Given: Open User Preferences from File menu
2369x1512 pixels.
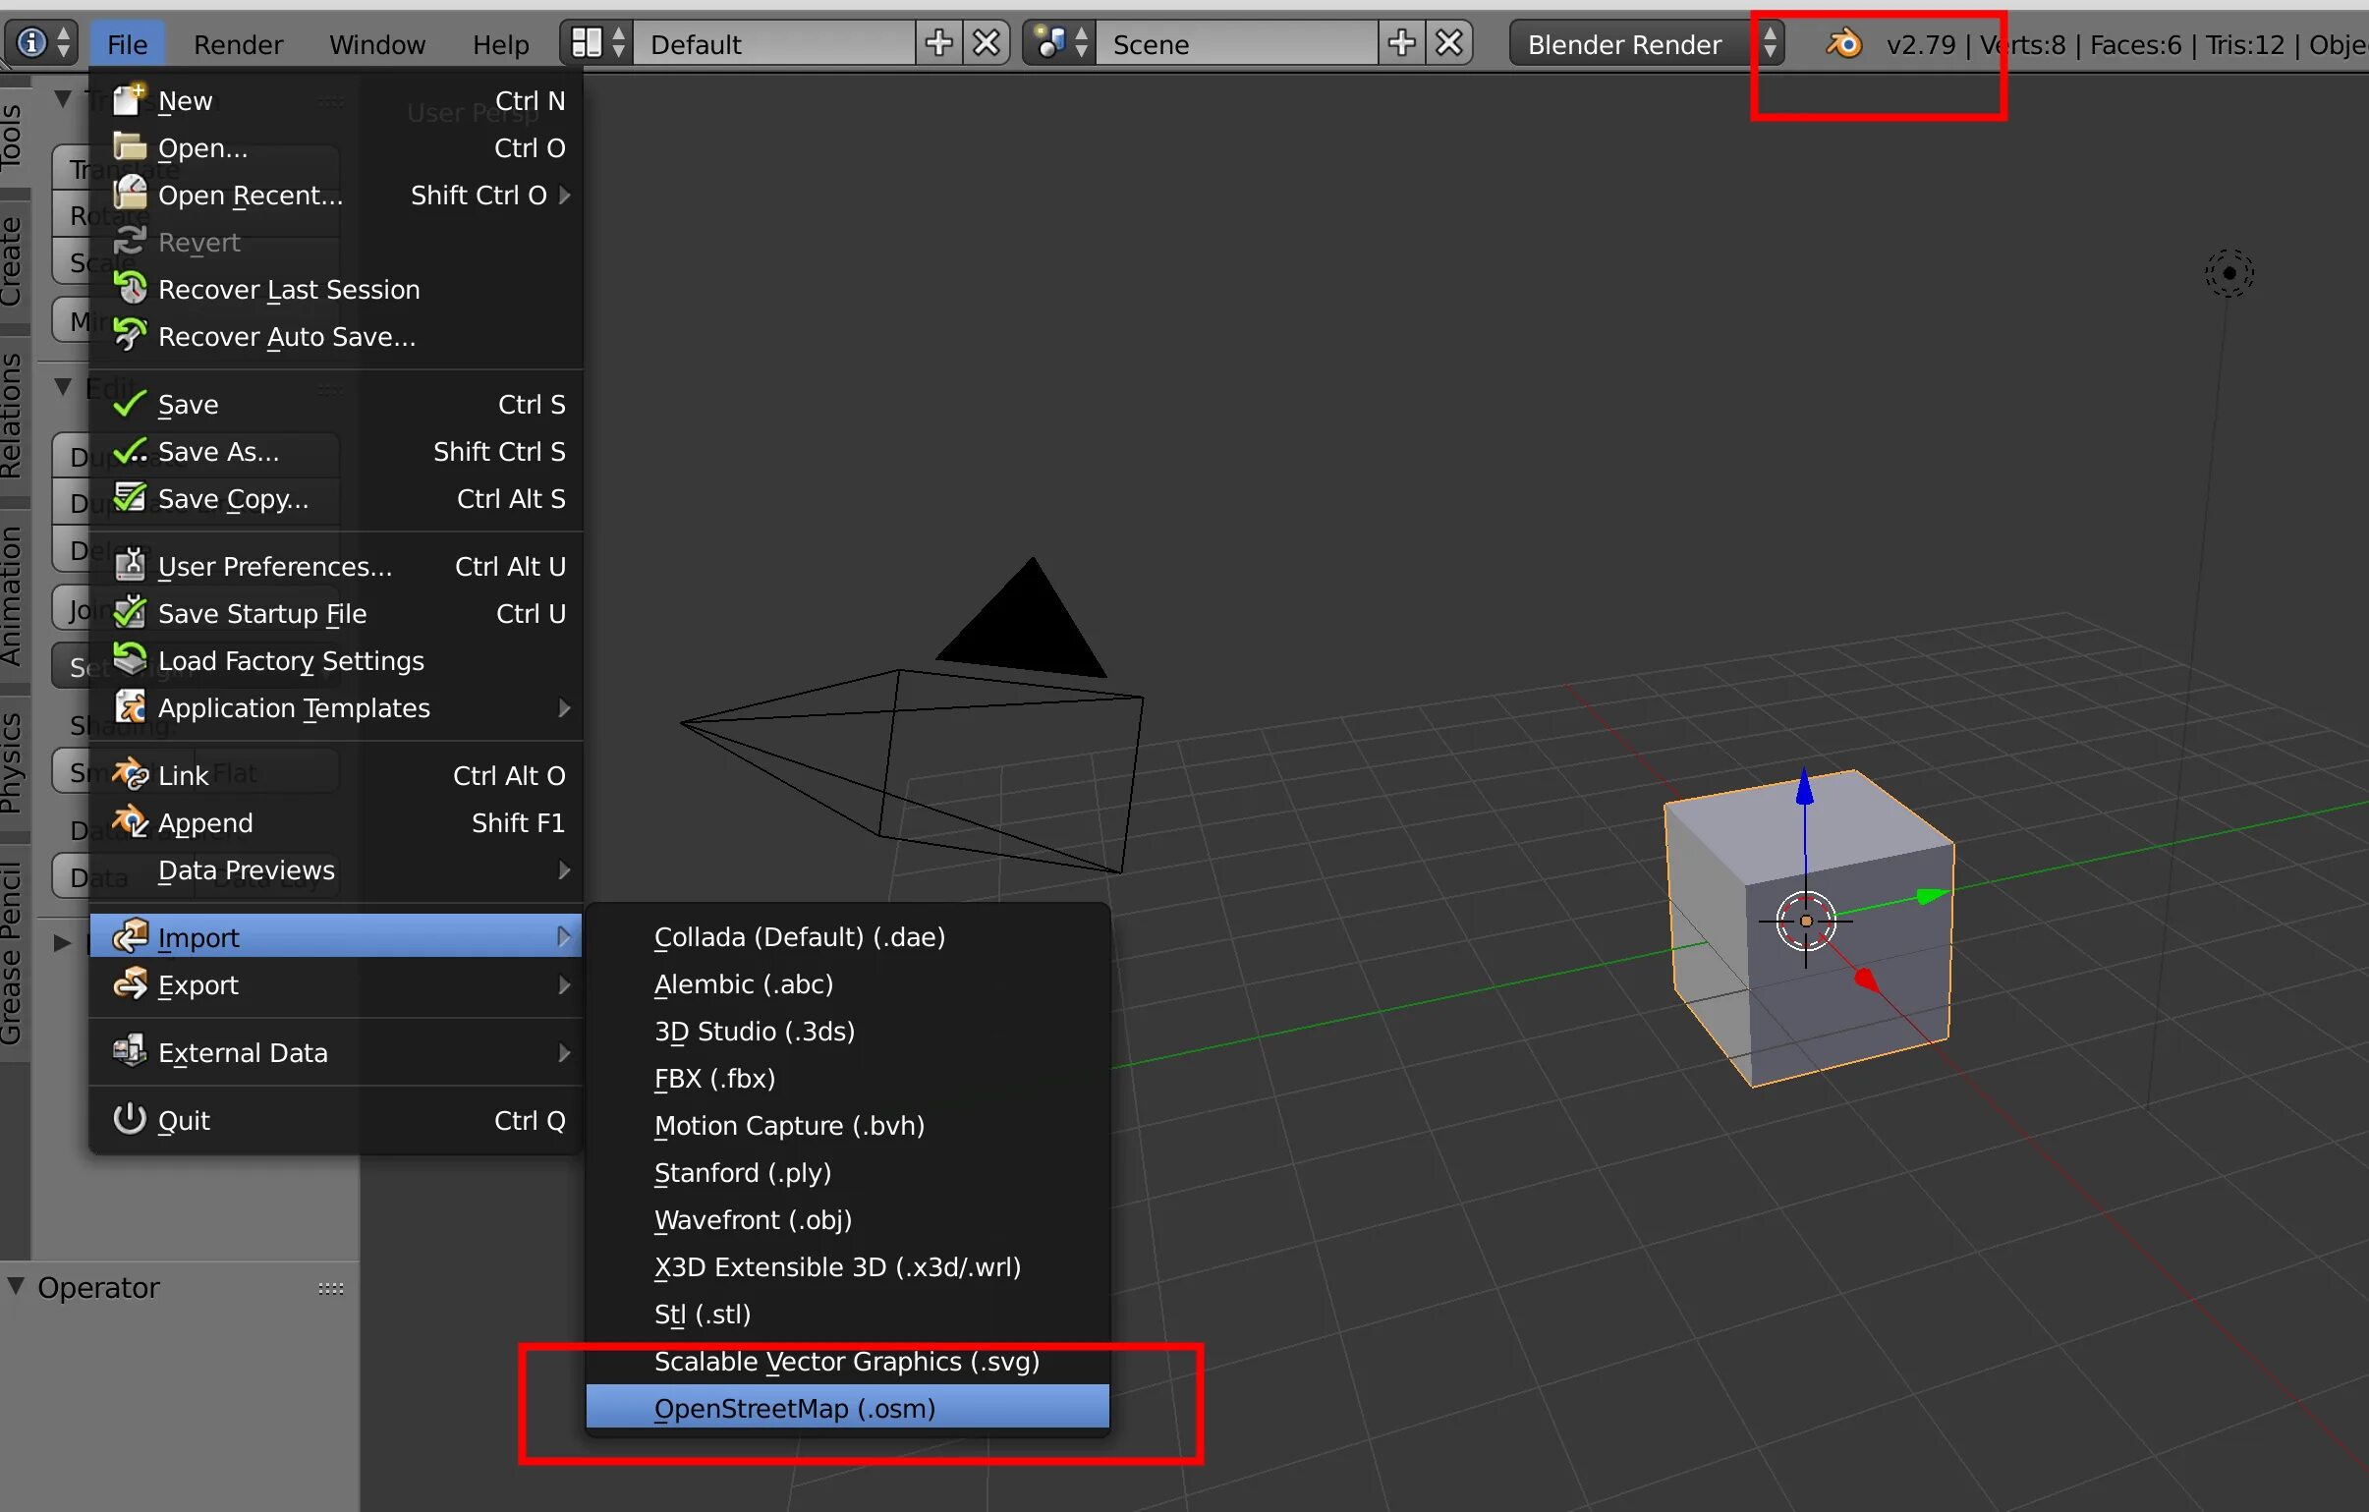Looking at the screenshot, I should (274, 567).
